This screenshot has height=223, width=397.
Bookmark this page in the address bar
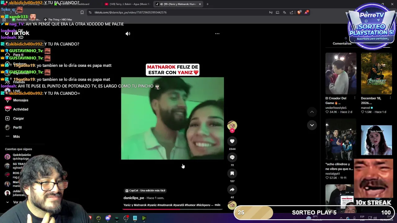point(82,12)
